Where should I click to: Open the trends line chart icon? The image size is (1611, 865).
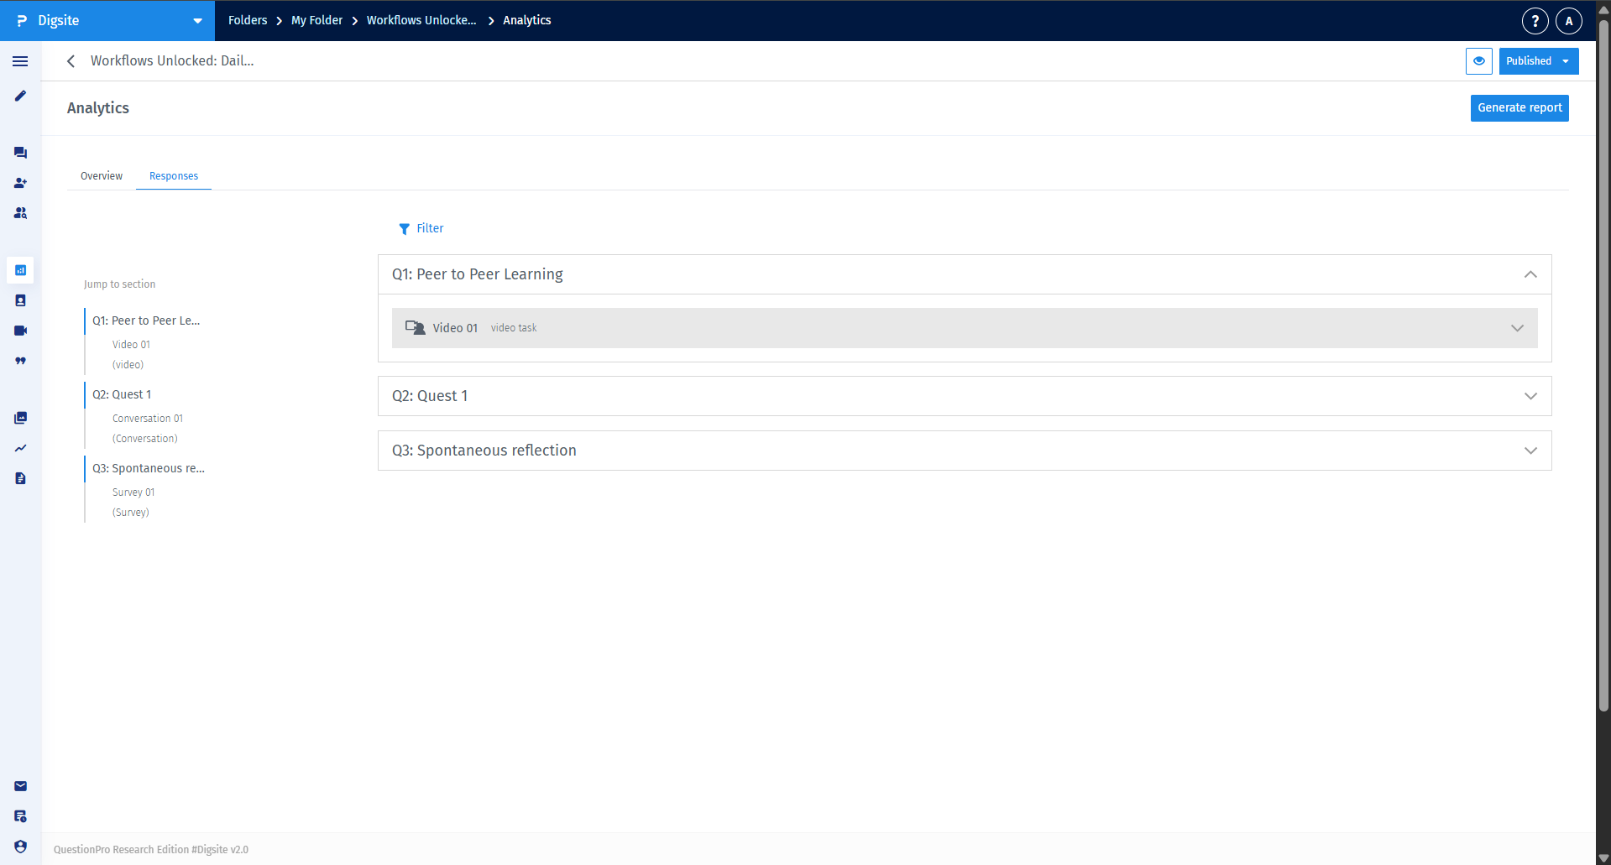coord(20,447)
